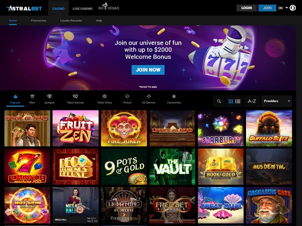Click the user profile icon
Screen dimensions: 302x226
[x=293, y=8]
